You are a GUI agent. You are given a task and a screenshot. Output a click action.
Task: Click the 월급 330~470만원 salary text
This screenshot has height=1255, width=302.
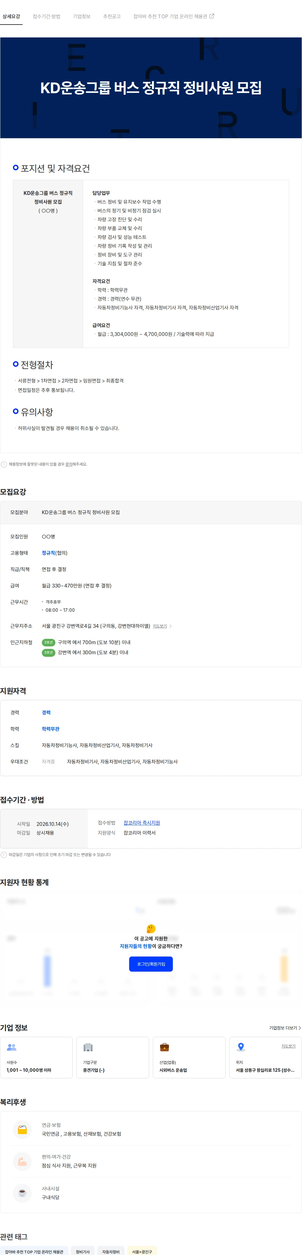[x=76, y=586]
